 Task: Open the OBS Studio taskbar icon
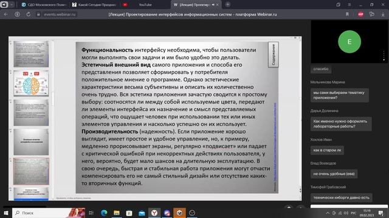coord(192,213)
